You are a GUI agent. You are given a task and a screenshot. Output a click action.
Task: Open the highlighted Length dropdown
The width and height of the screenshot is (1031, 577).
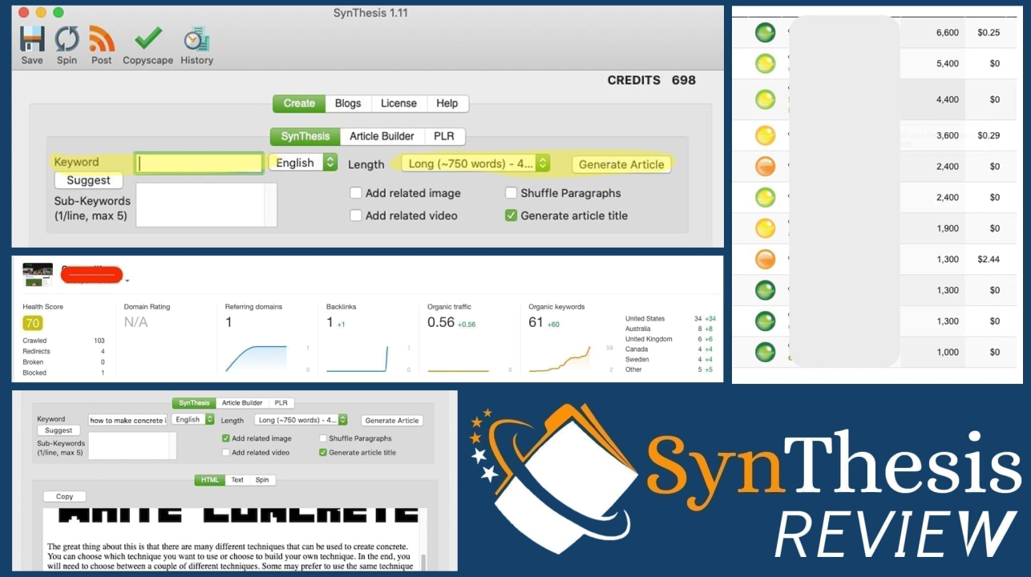475,163
